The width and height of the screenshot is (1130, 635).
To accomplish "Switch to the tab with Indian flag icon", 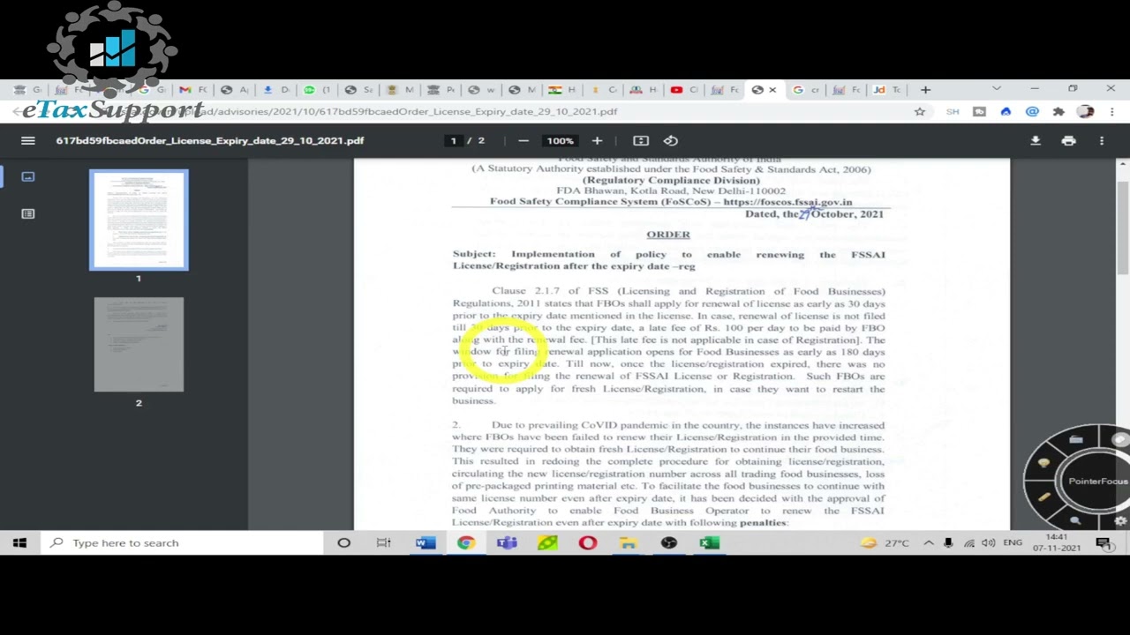I will 561,89.
